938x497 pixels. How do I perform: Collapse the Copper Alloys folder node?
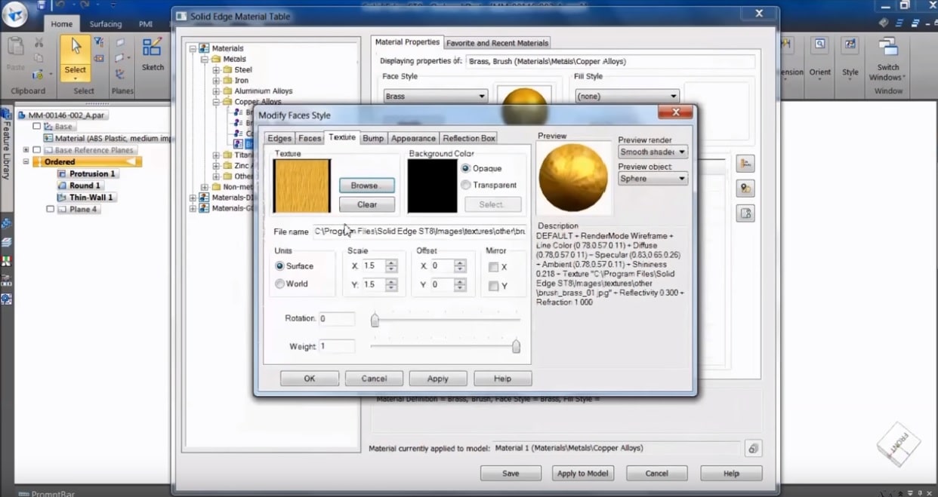click(216, 102)
